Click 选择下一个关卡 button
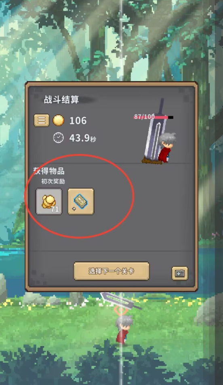223x385 pixels. 111,271
